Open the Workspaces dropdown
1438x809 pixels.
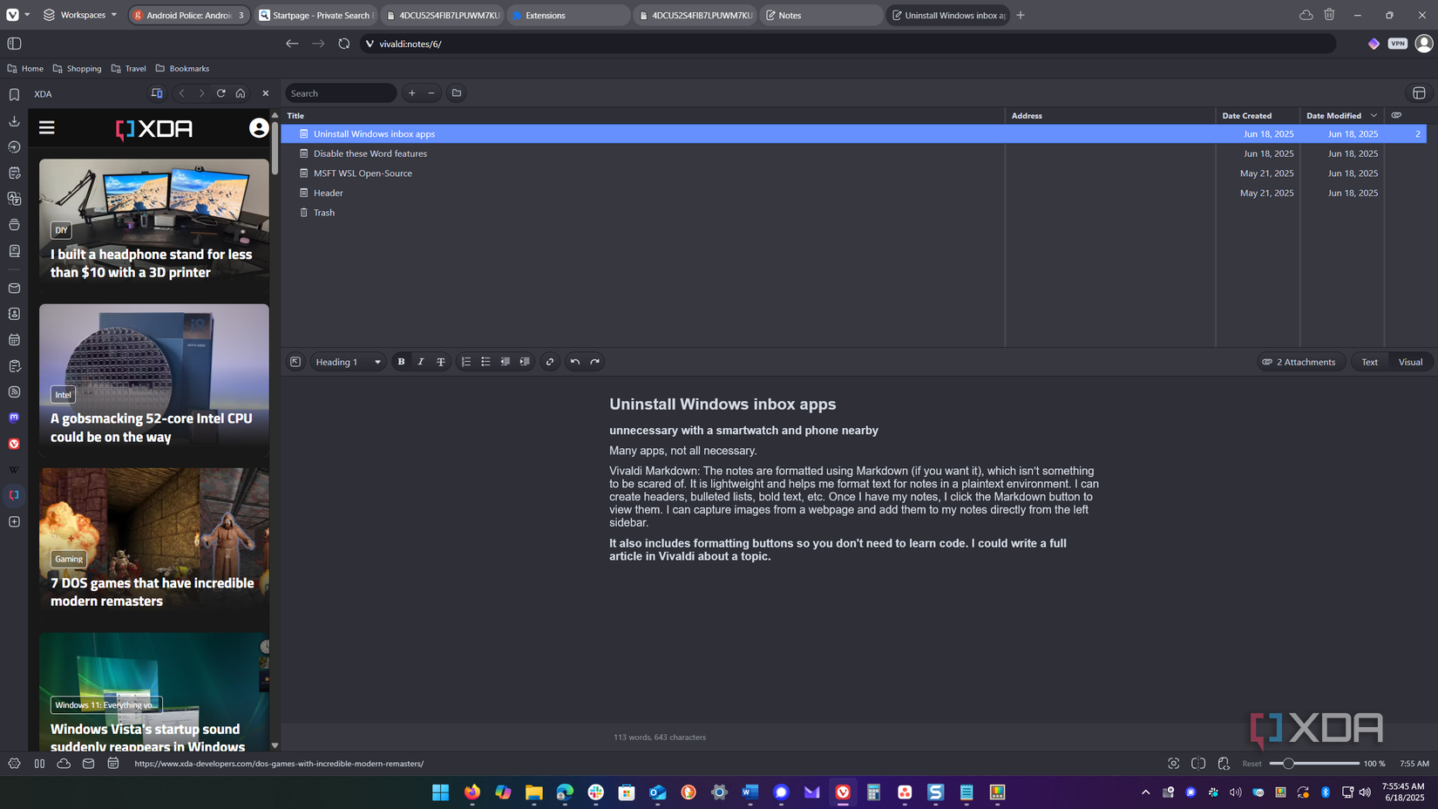click(x=80, y=15)
